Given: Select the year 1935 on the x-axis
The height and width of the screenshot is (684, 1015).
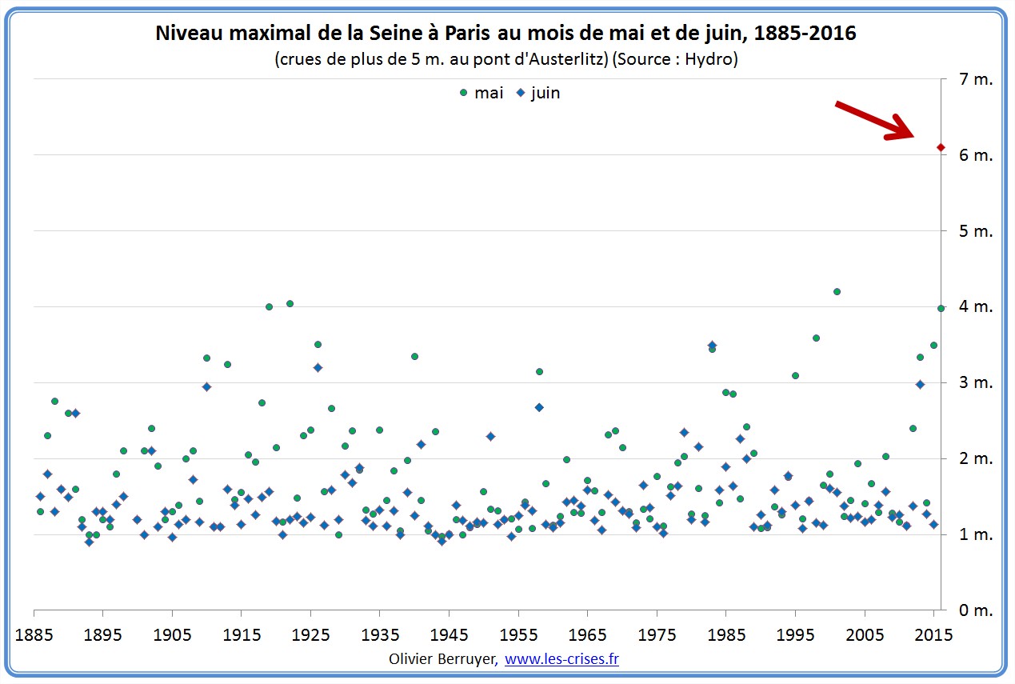Looking at the screenshot, I should (x=380, y=634).
